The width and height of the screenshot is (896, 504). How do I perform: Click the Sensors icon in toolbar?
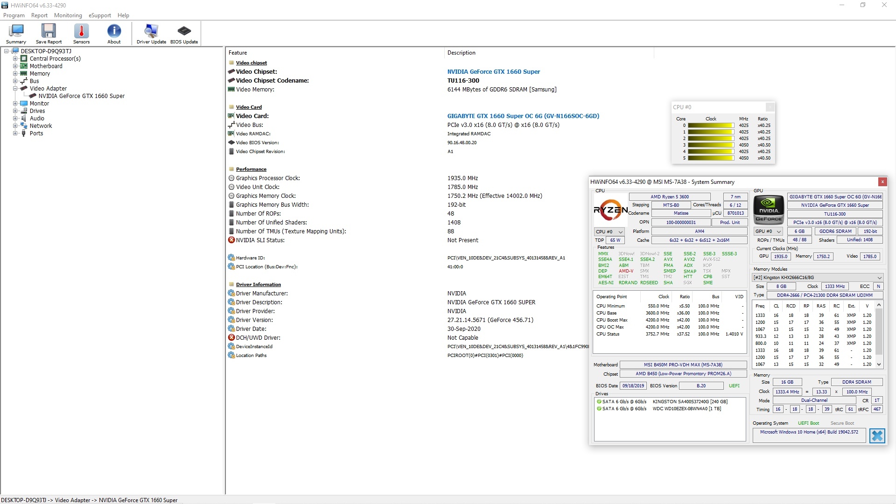[x=81, y=34]
